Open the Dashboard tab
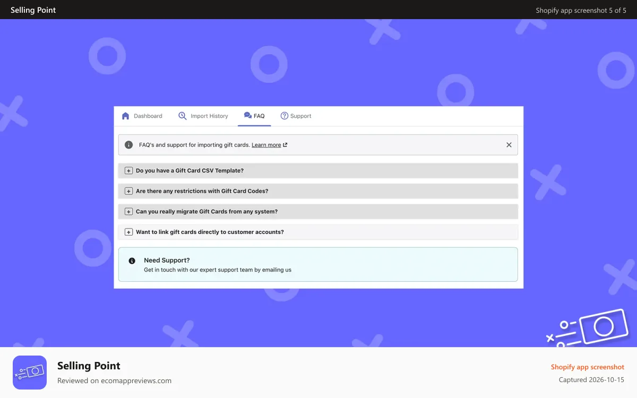Screen dimensions: 637x398 point(142,116)
